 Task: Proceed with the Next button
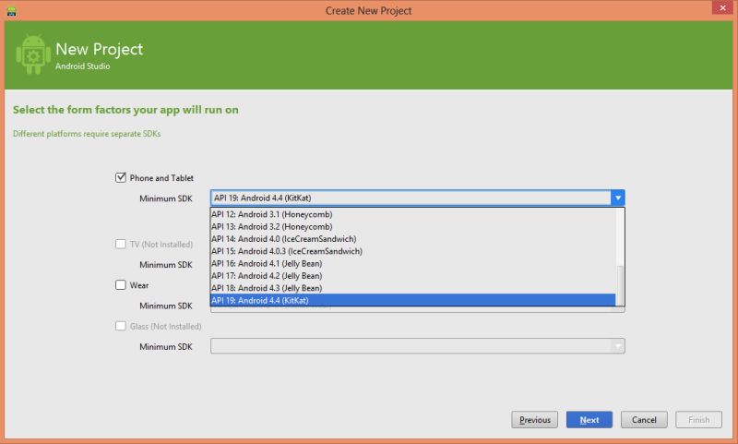589,419
